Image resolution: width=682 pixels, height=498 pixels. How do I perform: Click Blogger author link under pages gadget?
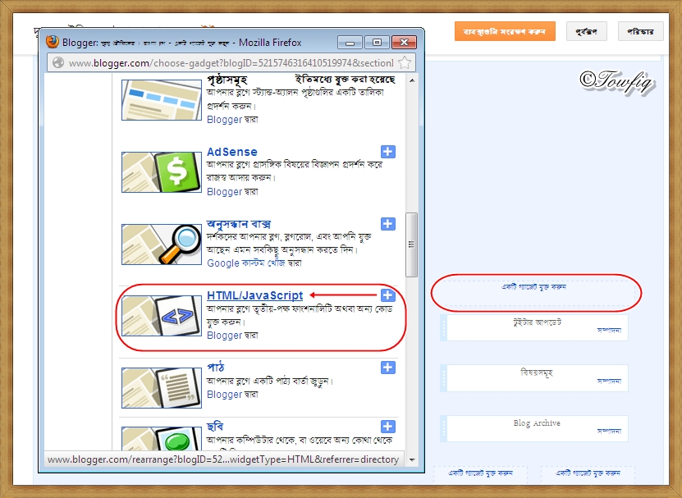[224, 119]
